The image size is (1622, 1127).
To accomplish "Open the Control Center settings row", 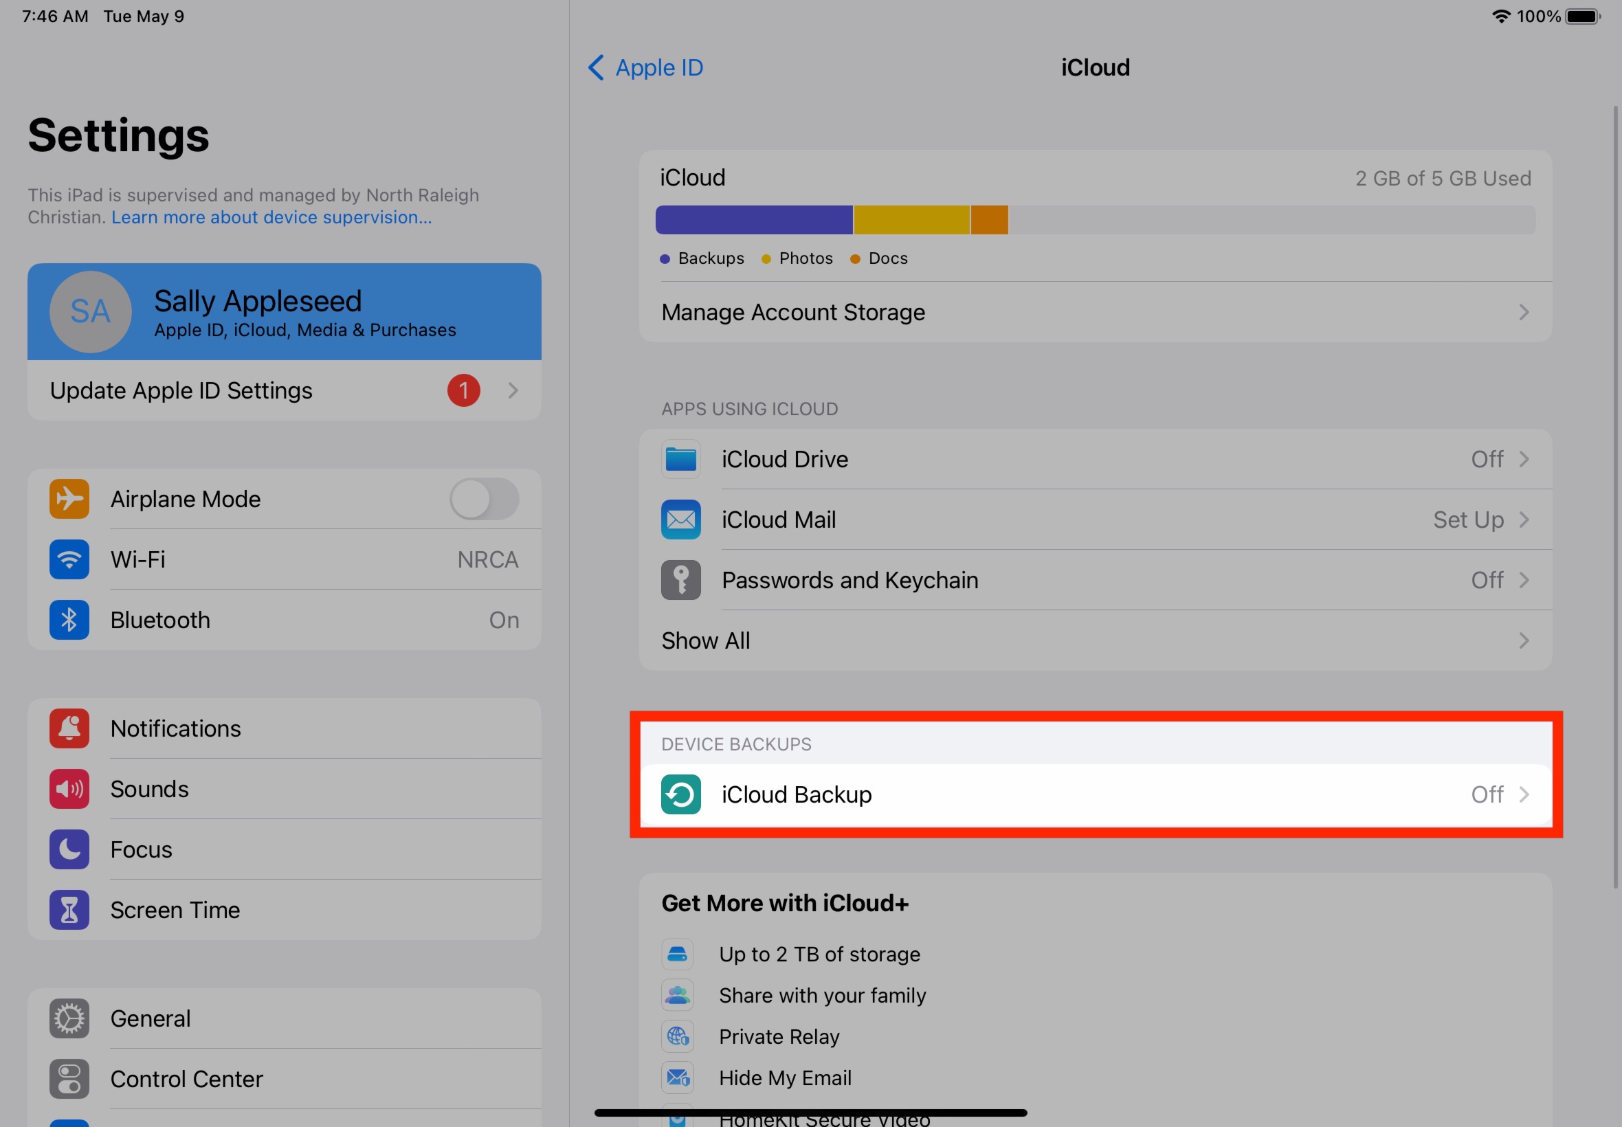I will (x=285, y=1079).
